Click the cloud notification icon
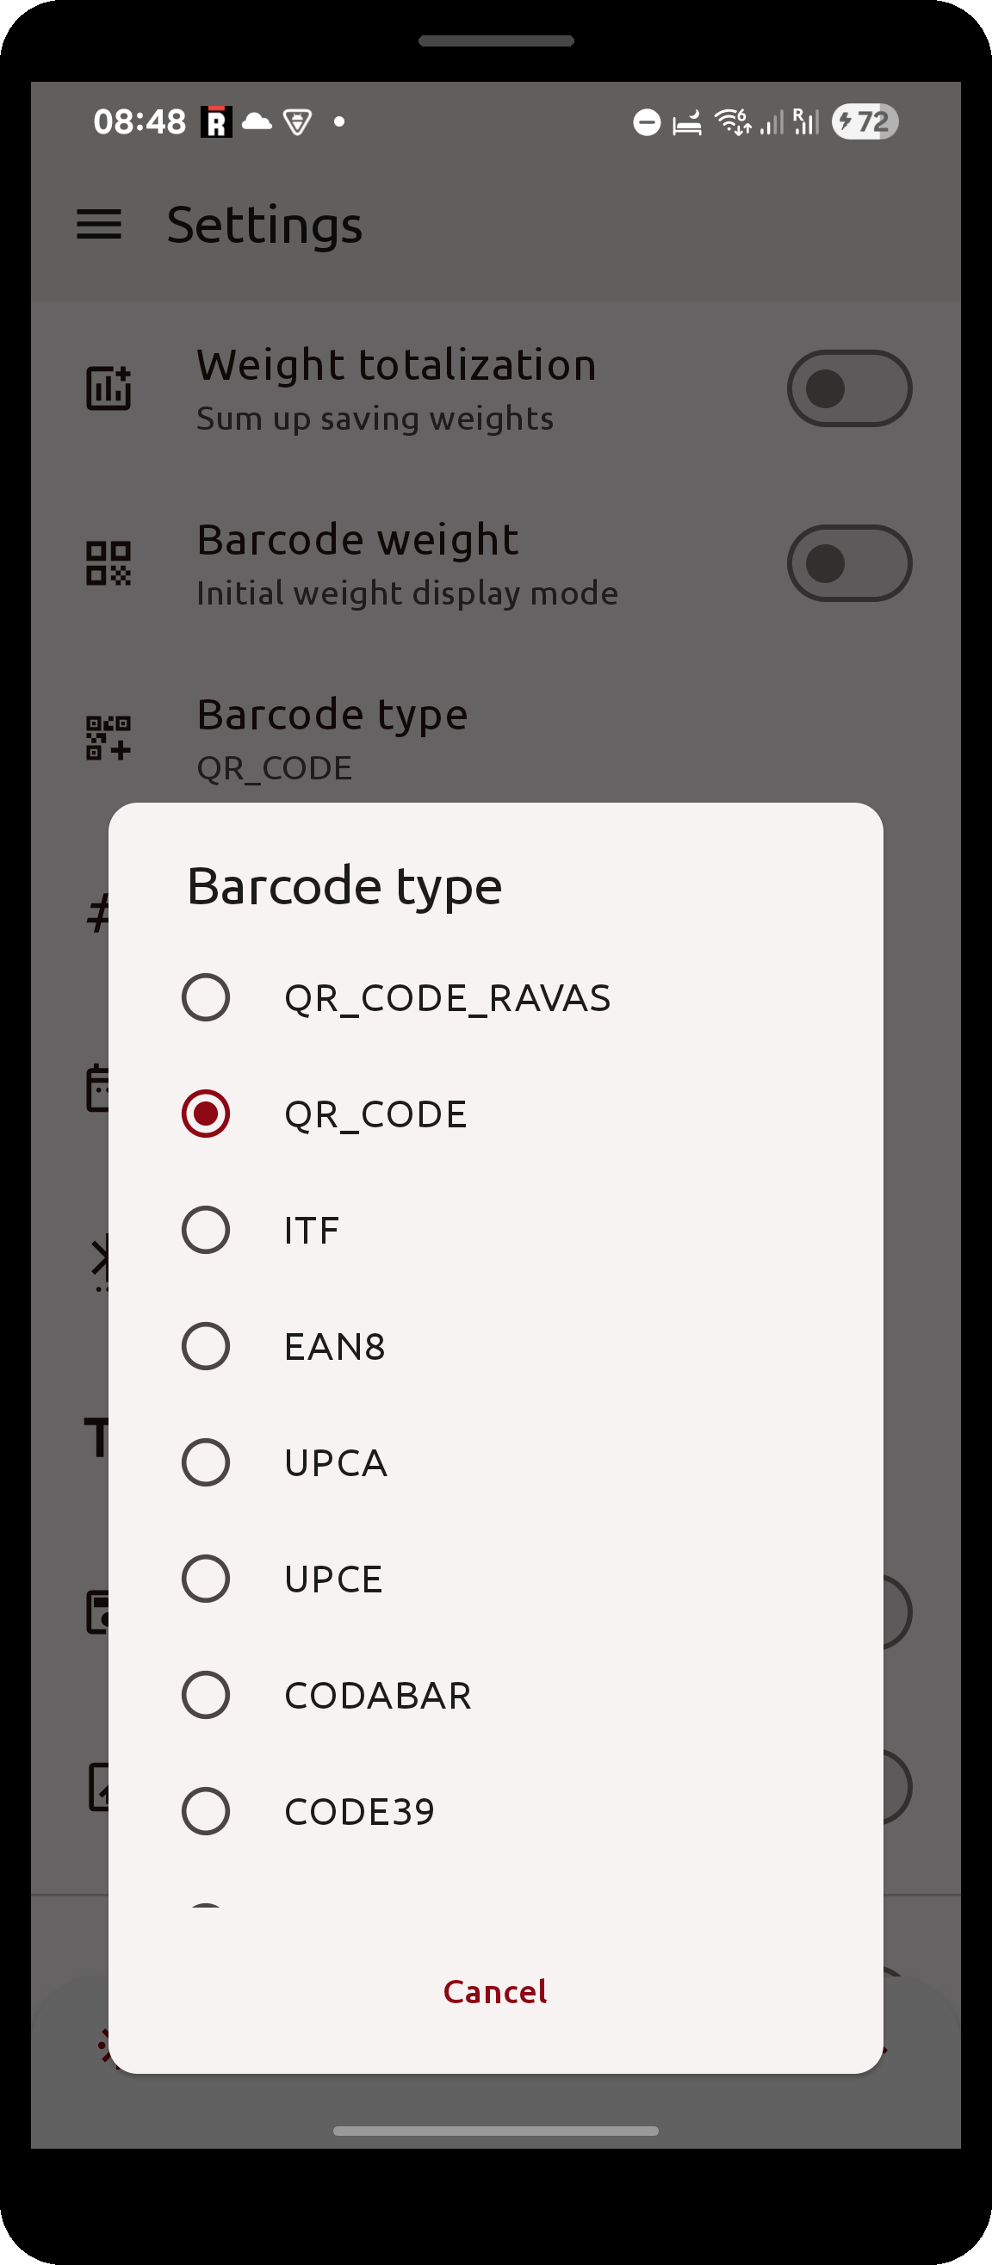The width and height of the screenshot is (992, 2265). point(257,121)
